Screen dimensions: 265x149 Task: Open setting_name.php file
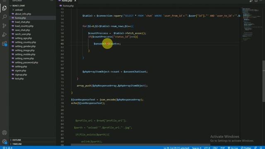click(x=24, y=58)
